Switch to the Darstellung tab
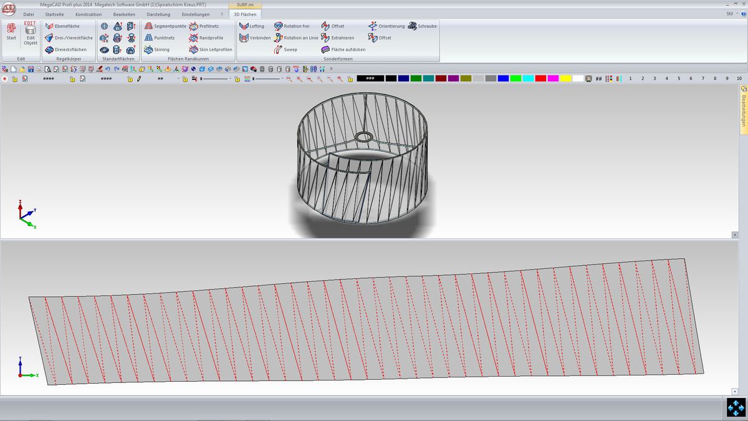This screenshot has width=748, height=421. [x=158, y=14]
